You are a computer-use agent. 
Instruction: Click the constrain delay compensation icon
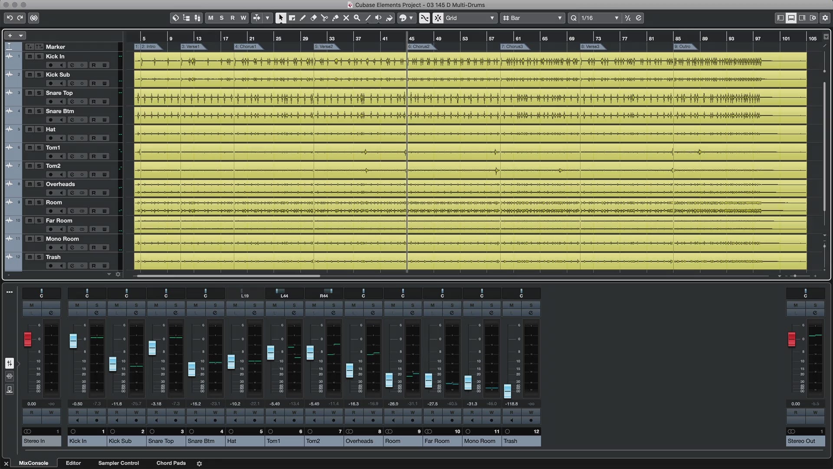point(34,18)
